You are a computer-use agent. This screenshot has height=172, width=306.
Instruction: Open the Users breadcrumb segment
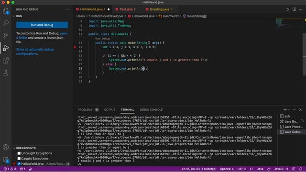(x=80, y=16)
